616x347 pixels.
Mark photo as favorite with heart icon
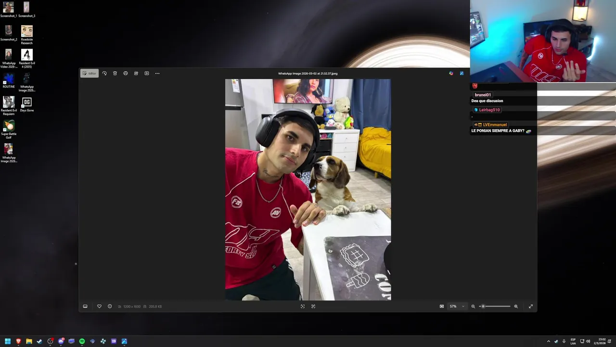(99, 307)
